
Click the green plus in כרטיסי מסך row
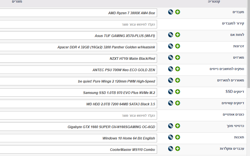(x=178, y=126)
